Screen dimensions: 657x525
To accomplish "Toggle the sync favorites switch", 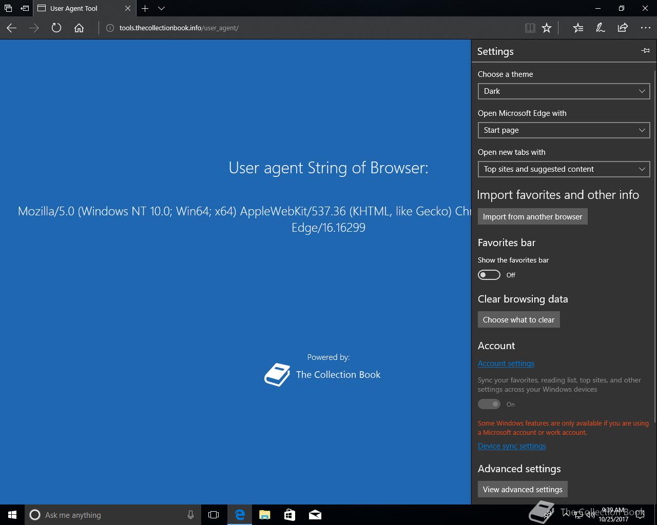I will [489, 404].
